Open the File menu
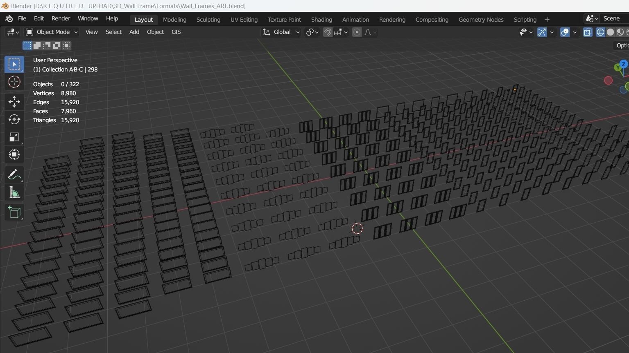 point(22,19)
